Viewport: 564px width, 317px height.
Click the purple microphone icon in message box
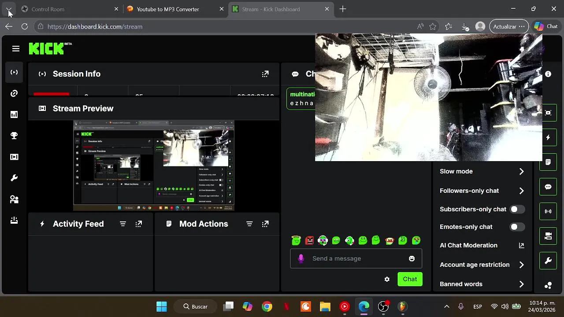click(301, 258)
